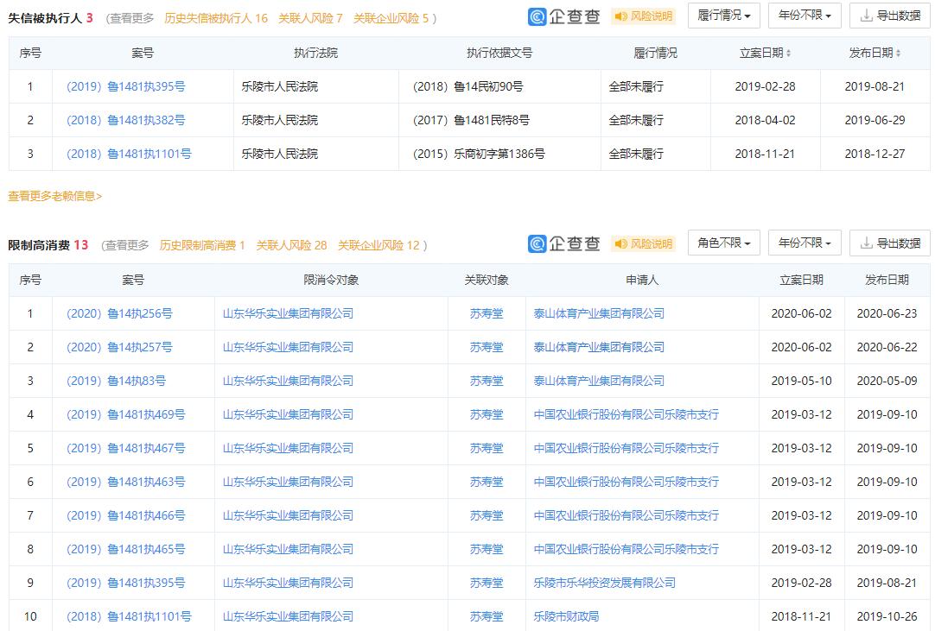Open case (2019)鲁1481执467号
This screenshot has height=631, width=935.
pos(126,448)
